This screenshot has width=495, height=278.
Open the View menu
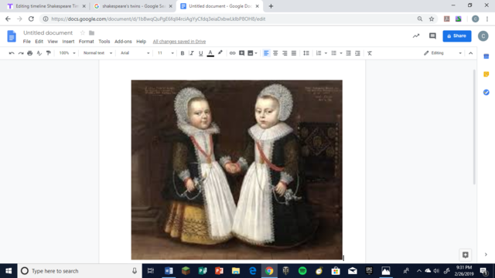coord(53,42)
